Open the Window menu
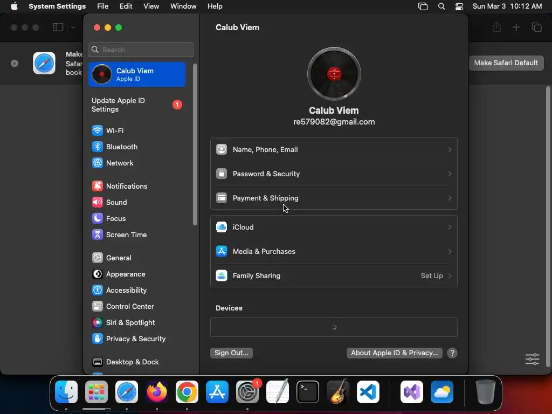Image resolution: width=552 pixels, height=414 pixels. point(183,6)
